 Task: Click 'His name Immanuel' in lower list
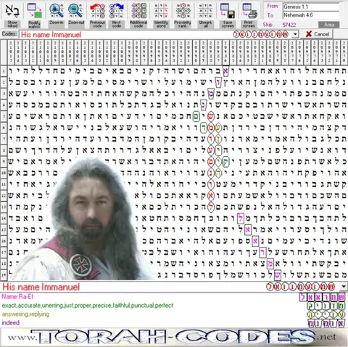point(41,287)
